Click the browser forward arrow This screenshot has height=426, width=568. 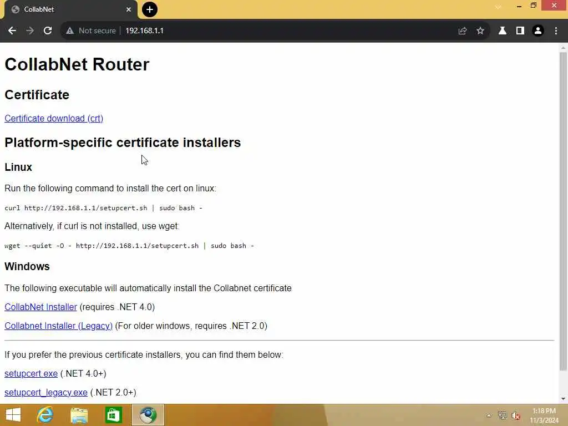[x=30, y=31]
